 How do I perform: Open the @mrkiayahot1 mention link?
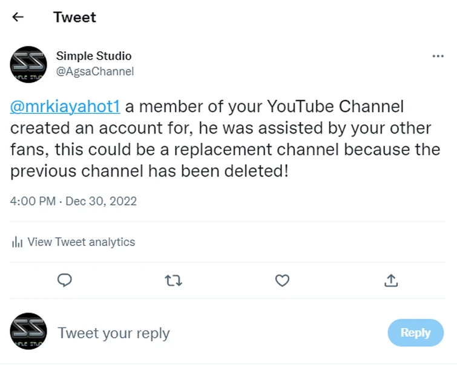point(65,107)
